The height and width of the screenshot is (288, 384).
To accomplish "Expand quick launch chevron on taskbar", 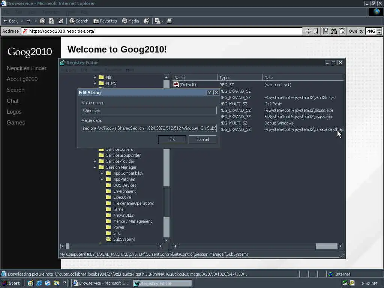I will click(64, 282).
